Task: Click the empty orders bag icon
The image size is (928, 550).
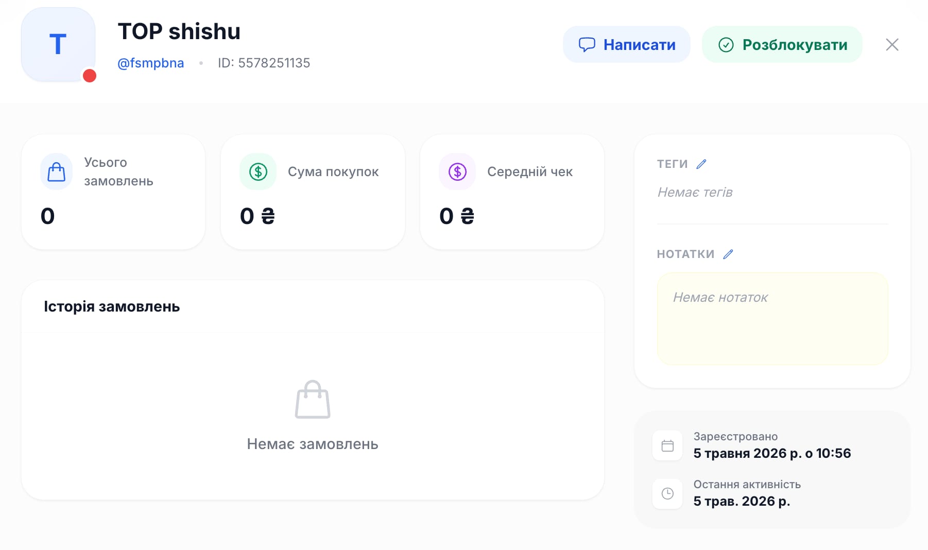Action: [x=313, y=399]
